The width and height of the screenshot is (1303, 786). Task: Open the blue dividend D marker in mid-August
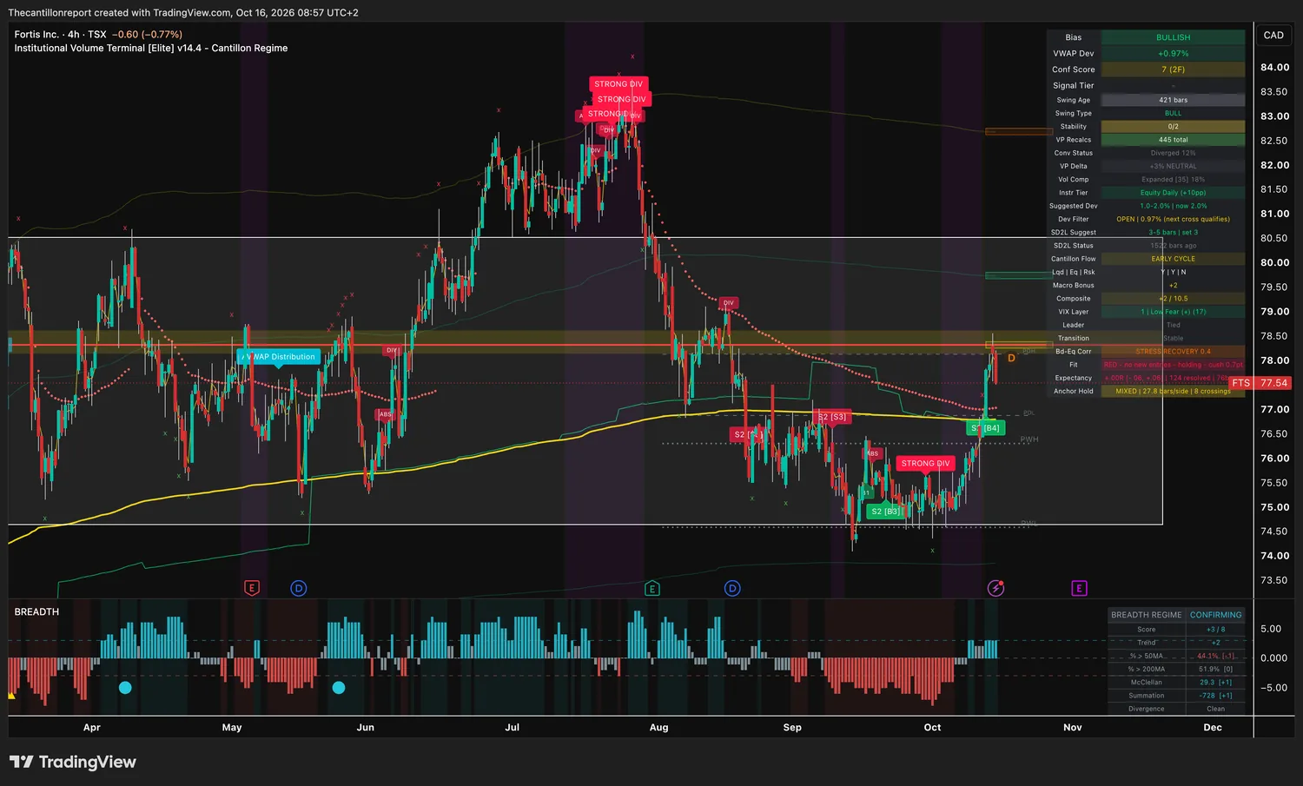(732, 588)
